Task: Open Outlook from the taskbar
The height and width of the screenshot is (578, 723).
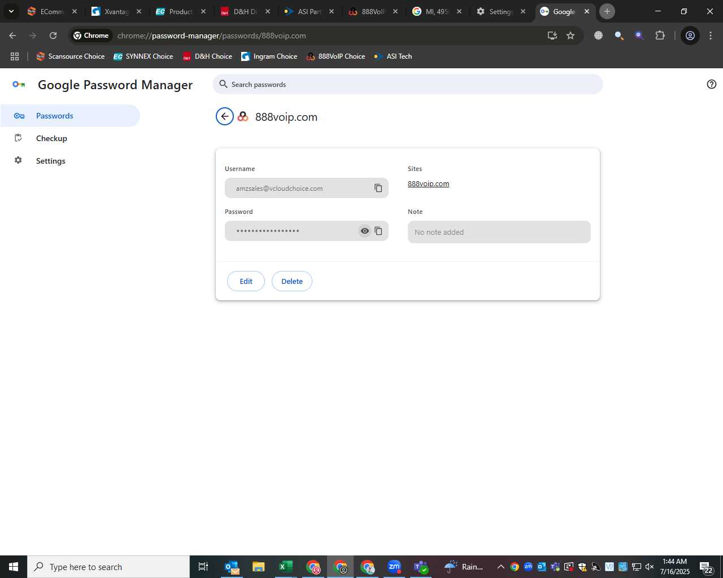Action: tap(232, 567)
